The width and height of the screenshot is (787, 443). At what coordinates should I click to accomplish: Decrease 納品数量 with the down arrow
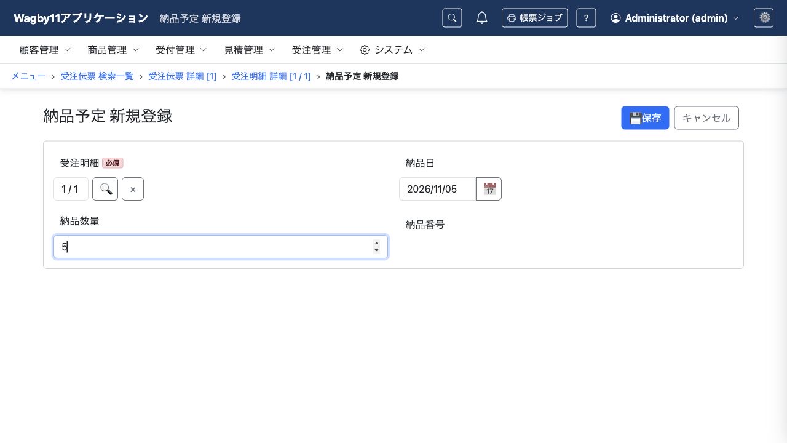click(376, 250)
